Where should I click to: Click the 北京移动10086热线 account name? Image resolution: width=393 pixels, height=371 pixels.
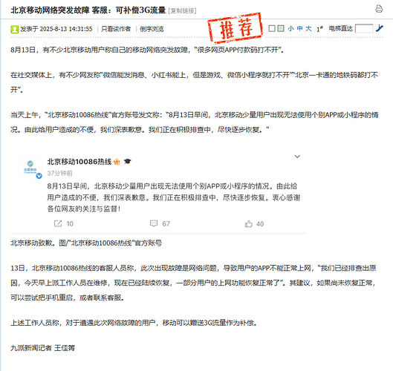(x=79, y=162)
